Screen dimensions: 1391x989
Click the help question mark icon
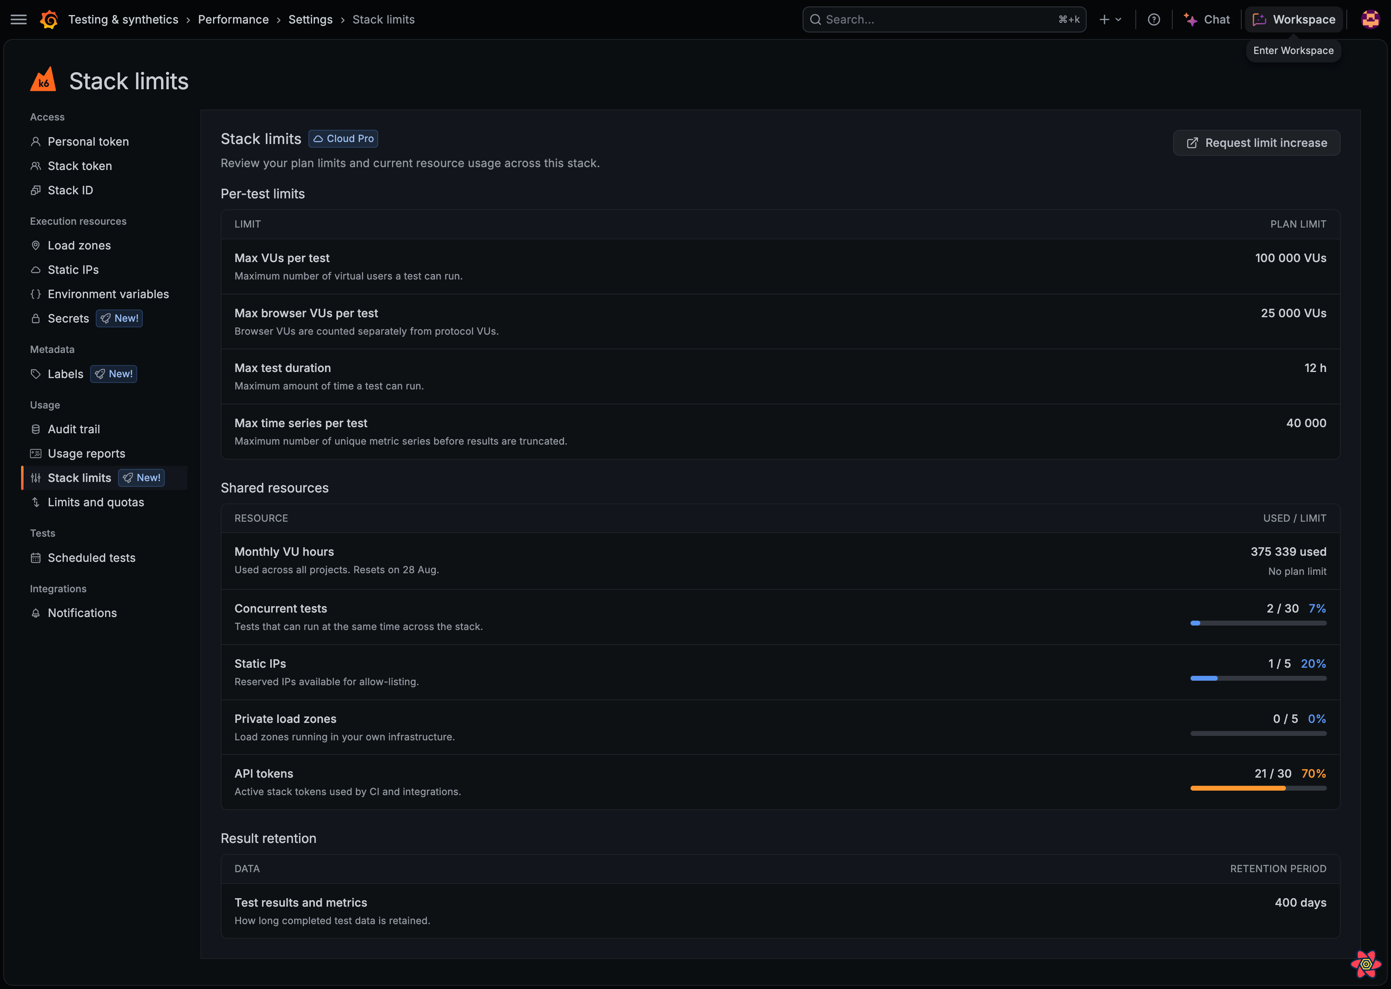pos(1154,19)
